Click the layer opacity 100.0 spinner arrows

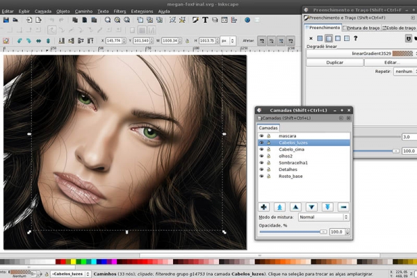pyautogui.click(x=347, y=232)
